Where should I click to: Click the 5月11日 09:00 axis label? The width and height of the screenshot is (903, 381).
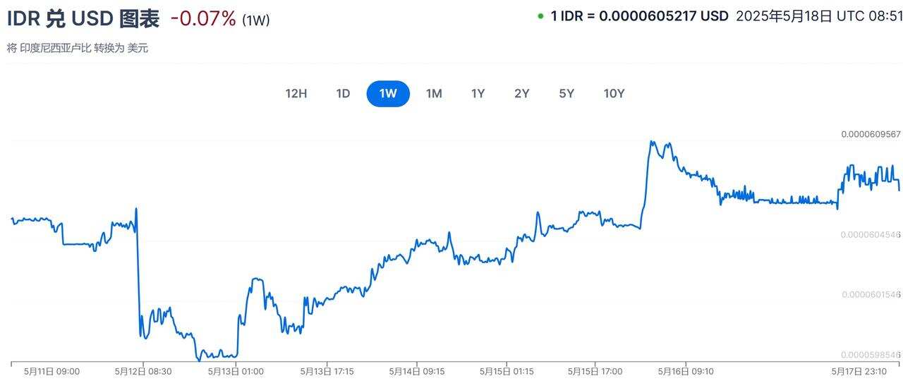tap(51, 371)
